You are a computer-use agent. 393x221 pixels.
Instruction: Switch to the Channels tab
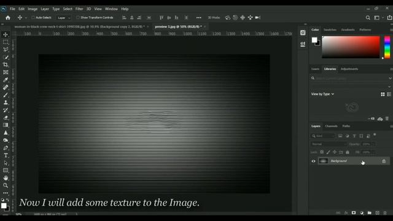pos(331,126)
